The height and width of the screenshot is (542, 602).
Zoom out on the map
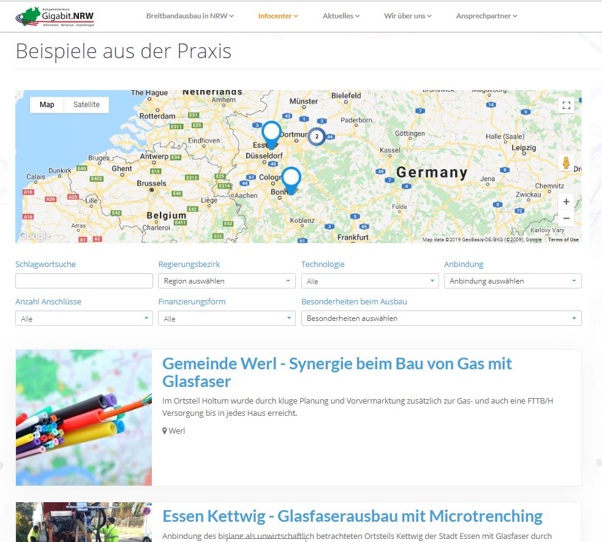coord(566,218)
